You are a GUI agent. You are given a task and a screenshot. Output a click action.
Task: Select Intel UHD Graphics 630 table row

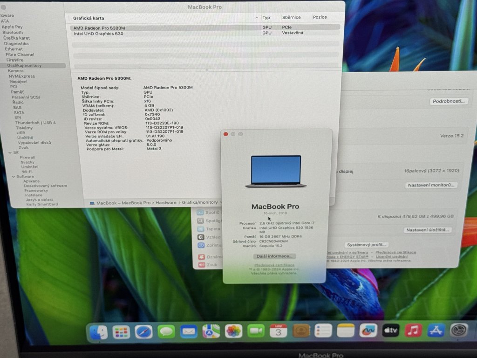coord(205,33)
